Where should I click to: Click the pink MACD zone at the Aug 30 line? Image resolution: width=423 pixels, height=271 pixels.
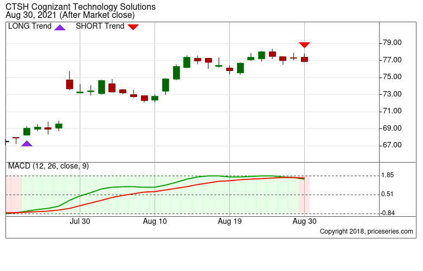[304, 195]
